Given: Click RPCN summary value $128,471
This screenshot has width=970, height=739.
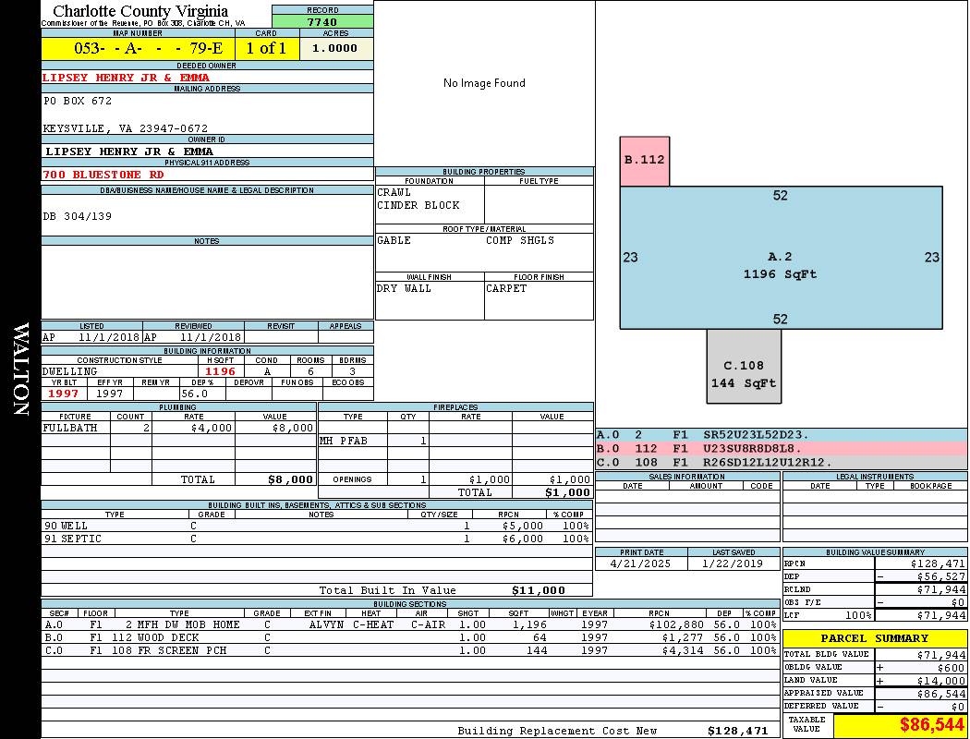Looking at the screenshot, I should (938, 563).
